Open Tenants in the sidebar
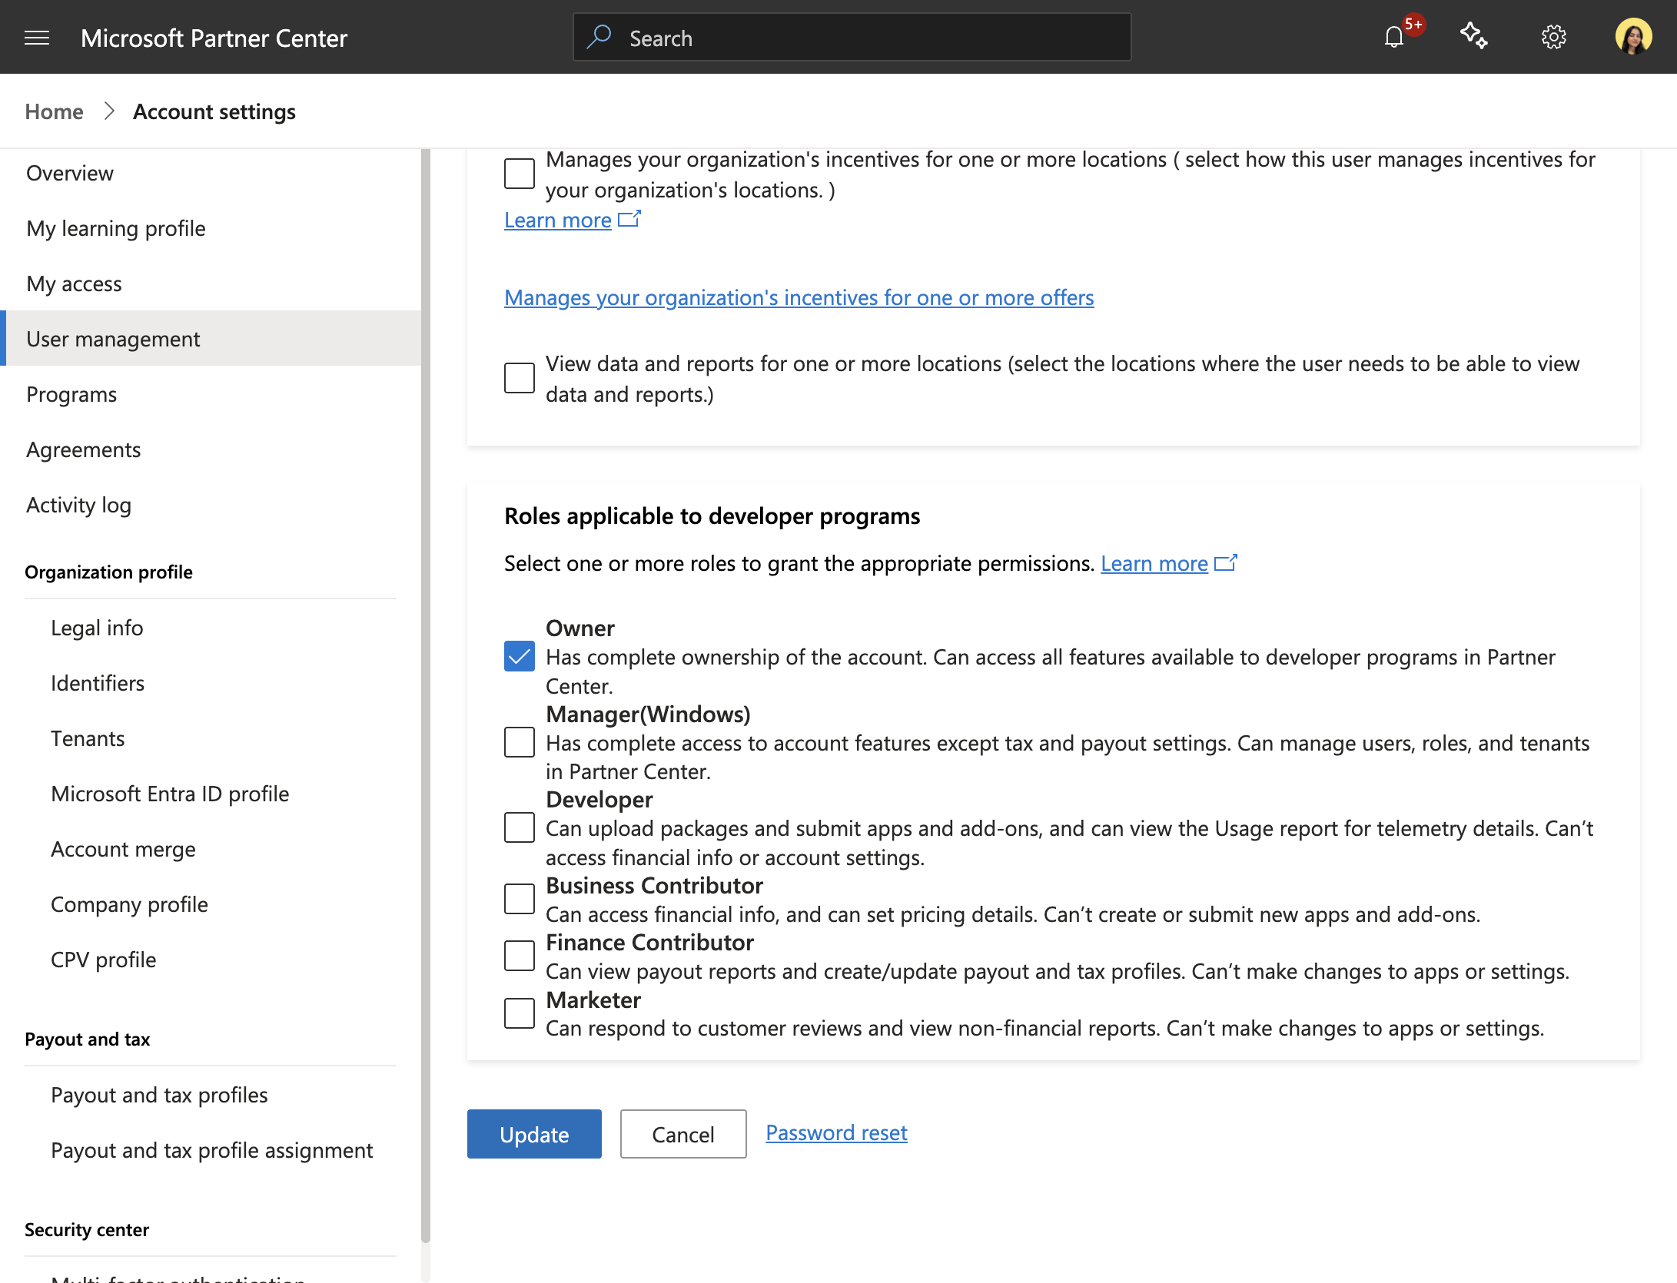1677x1283 pixels. (88, 738)
